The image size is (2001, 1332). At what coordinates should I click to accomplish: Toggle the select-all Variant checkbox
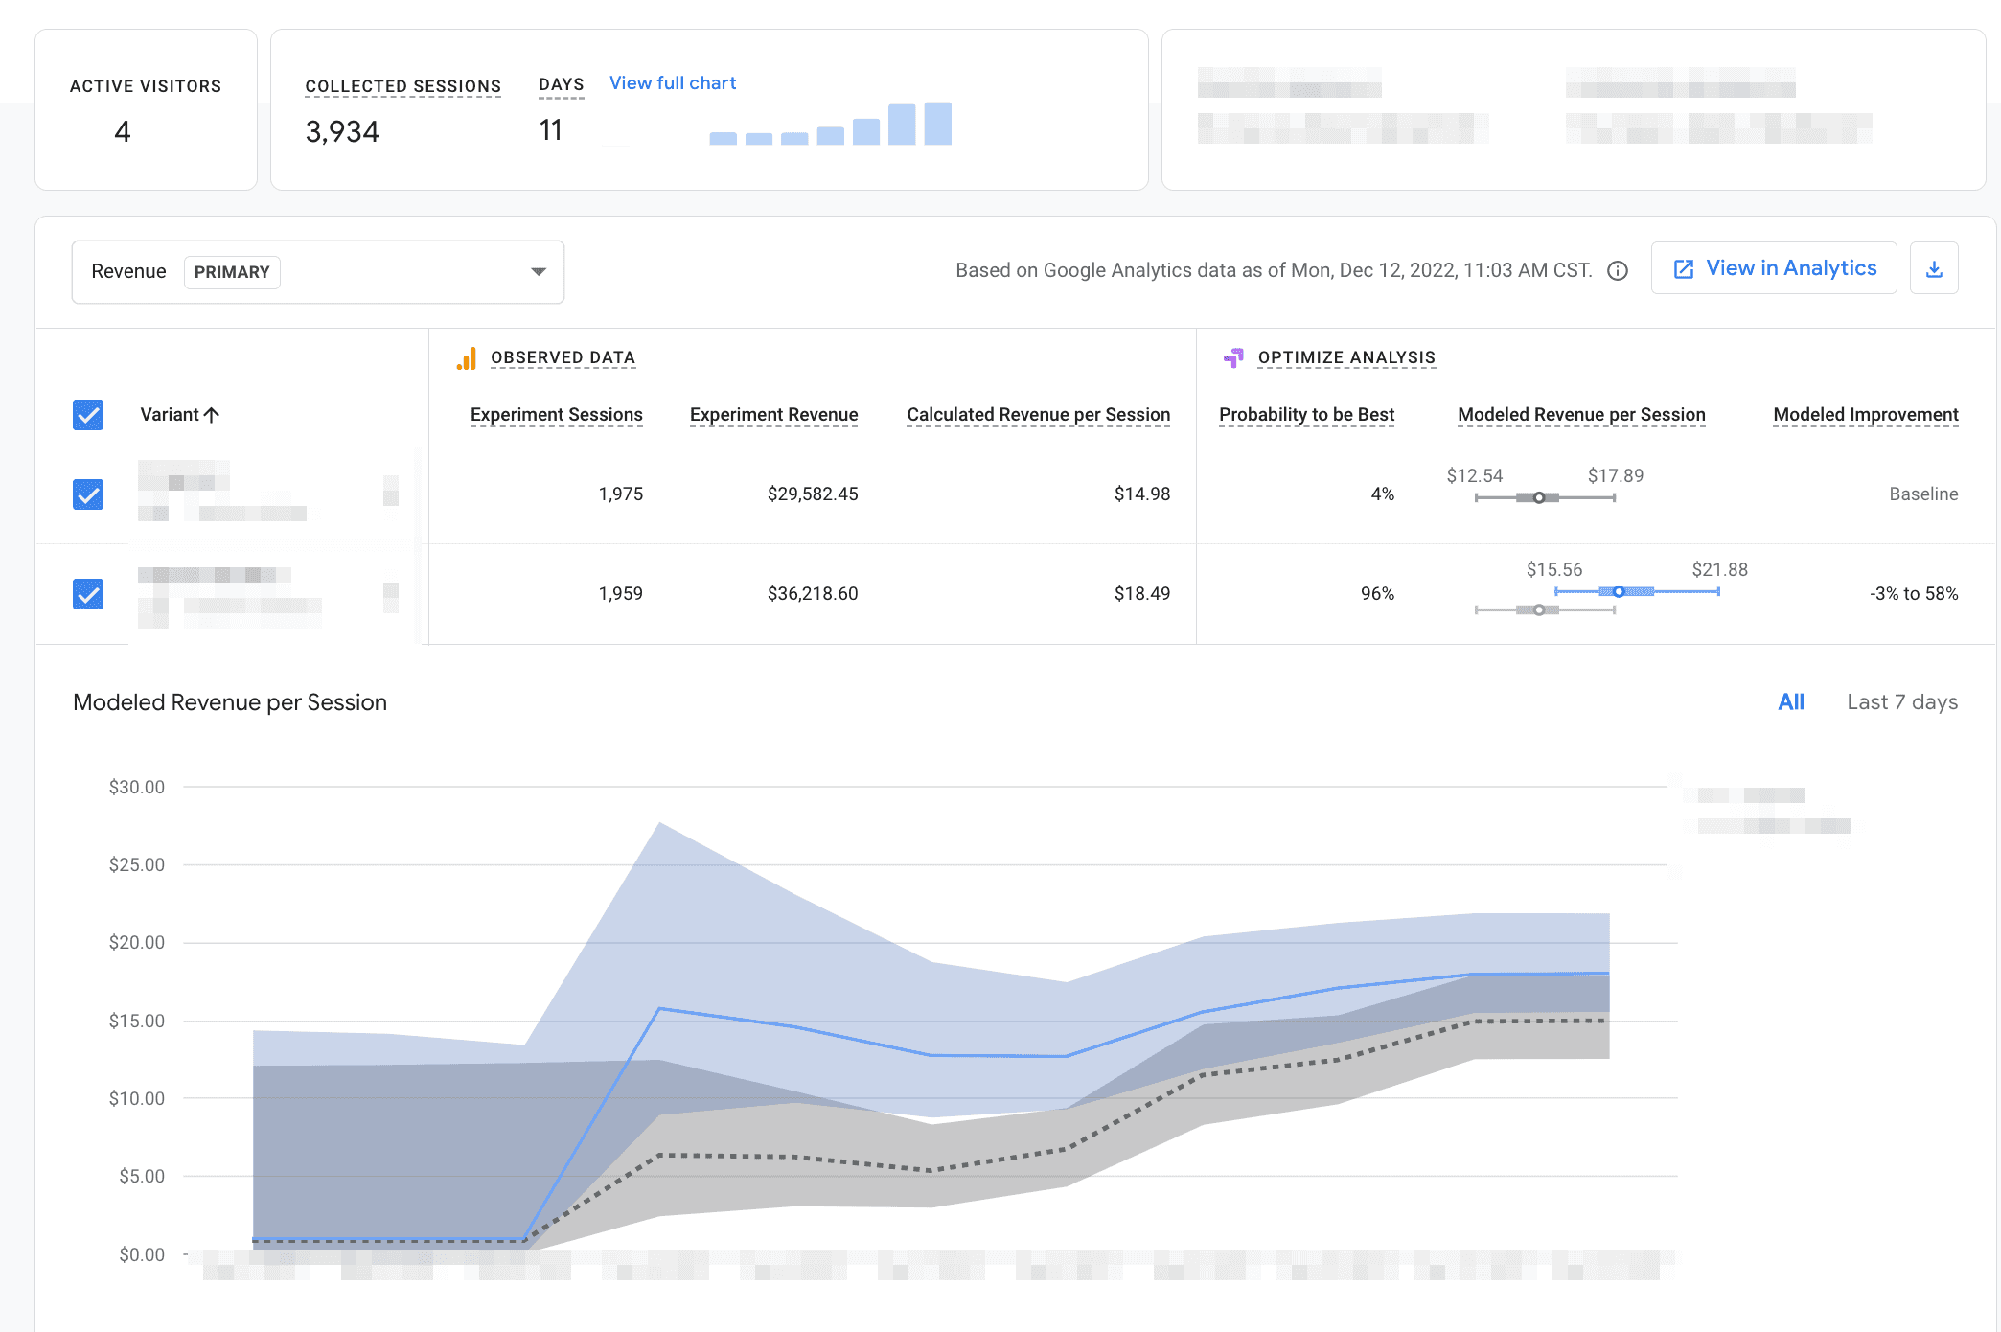pos(88,415)
